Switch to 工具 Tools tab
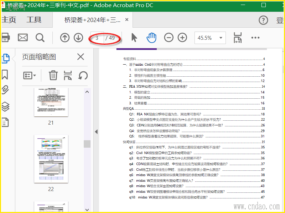 coord(34,20)
